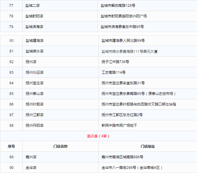Click store name 扬州宝应店
This screenshot has width=197, height=173.
pos(35,83)
